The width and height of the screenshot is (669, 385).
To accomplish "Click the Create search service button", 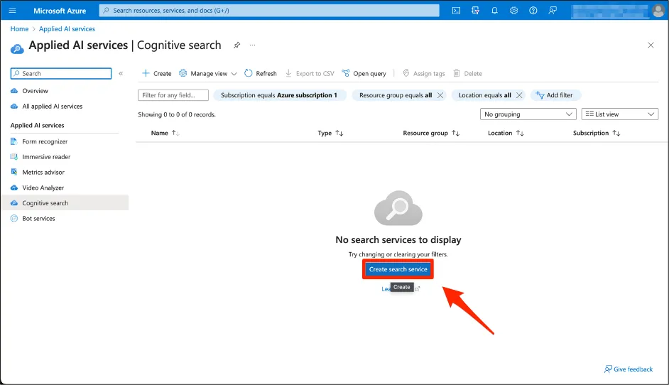I will 398,269.
